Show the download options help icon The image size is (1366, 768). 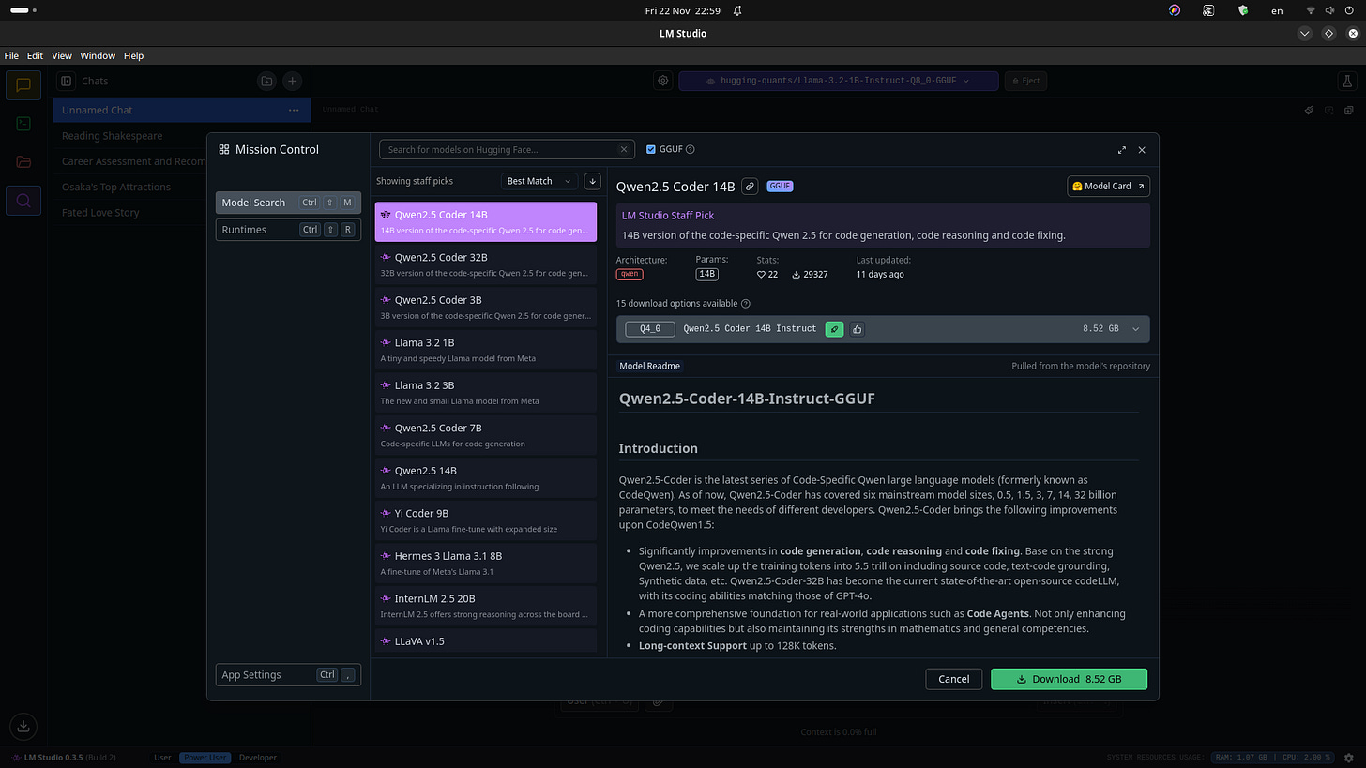[746, 304]
